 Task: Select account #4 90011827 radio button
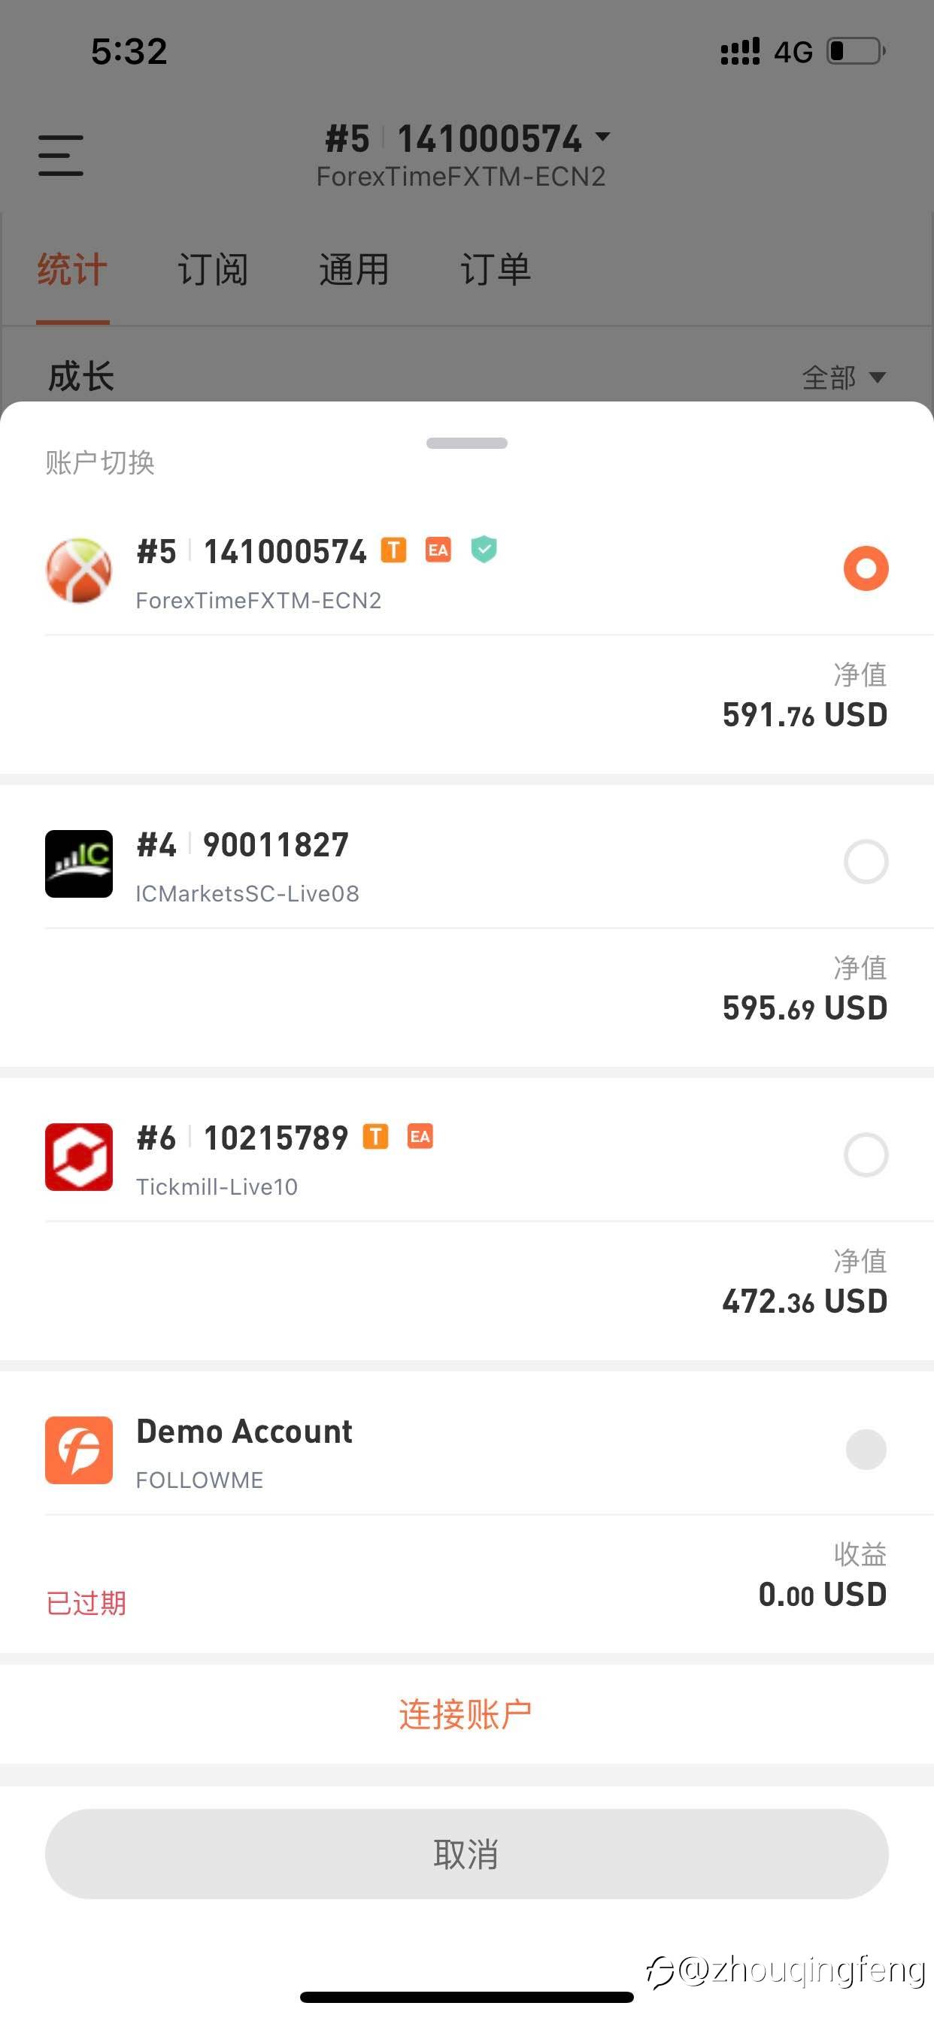tap(866, 862)
